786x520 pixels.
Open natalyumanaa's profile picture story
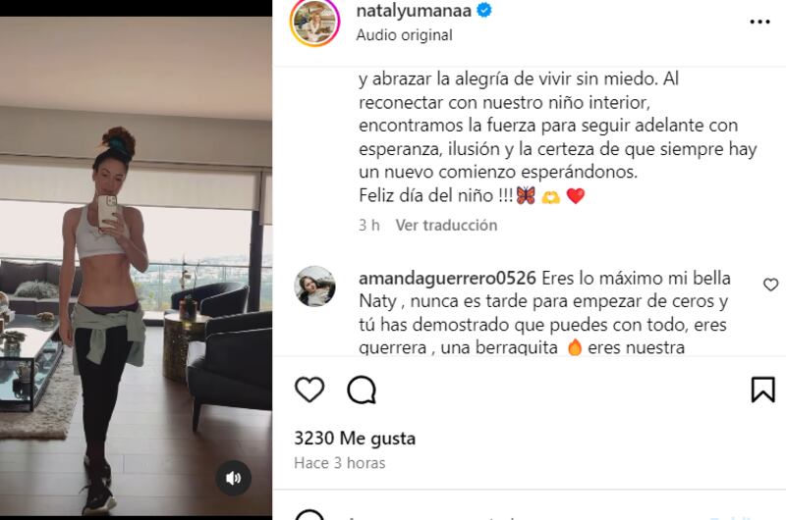tap(314, 23)
